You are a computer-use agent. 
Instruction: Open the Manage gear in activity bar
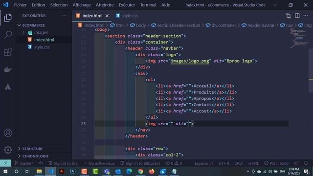8,150
